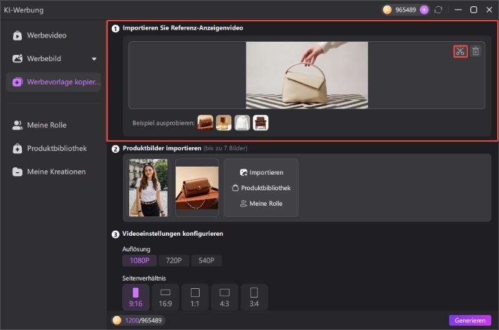Click the Werbevideo bag icon
Viewport: 499px width, 330px height.
pos(17,36)
